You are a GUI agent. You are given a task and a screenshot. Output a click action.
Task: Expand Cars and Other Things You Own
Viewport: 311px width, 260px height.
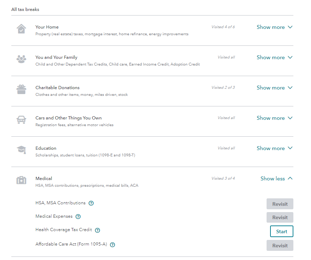[274, 118]
